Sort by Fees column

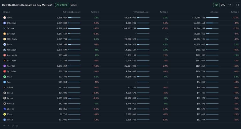(x=215, y=12)
